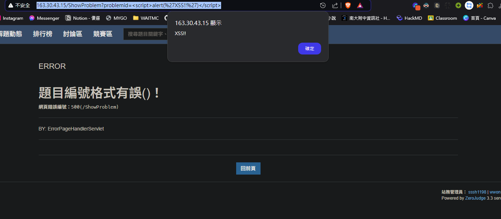501x219 pixels.
Task: Click the 500(/ShowProblem) error code text
Action: 95,107
